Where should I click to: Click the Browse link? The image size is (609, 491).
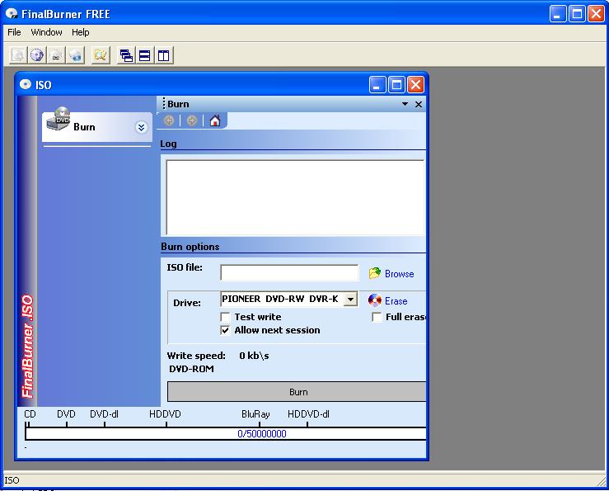pyautogui.click(x=399, y=274)
